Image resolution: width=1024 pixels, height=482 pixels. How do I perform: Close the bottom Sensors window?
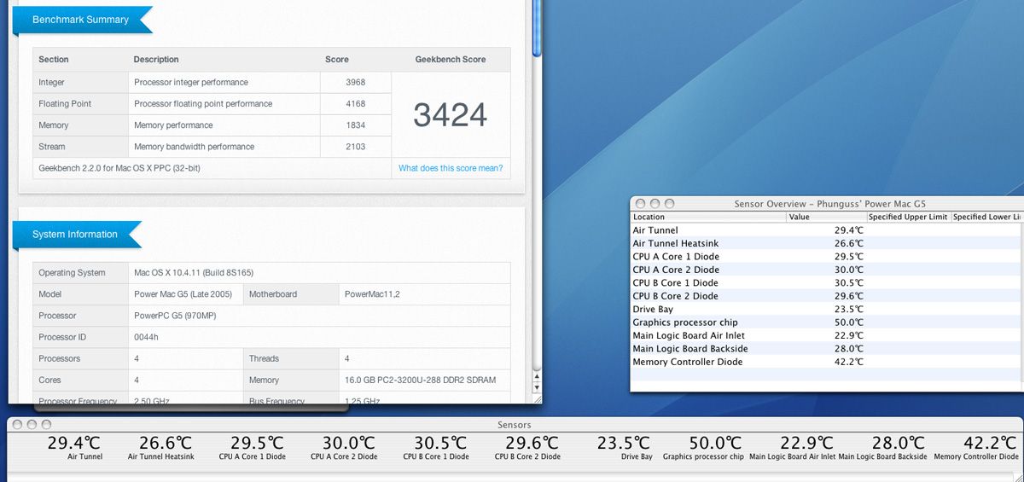click(x=18, y=424)
